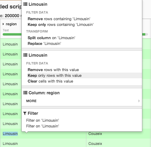Click the green region column validity bar
Viewport: 151px width, 147px height.
tap(12, 34)
